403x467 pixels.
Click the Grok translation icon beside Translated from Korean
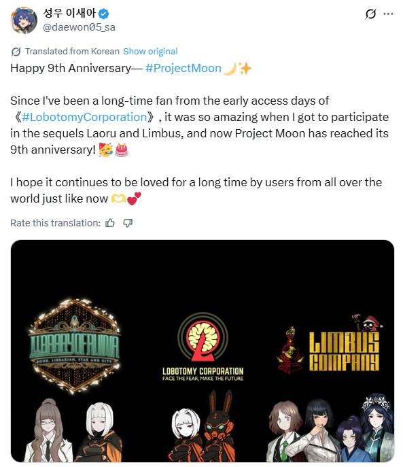pyautogui.click(x=16, y=52)
